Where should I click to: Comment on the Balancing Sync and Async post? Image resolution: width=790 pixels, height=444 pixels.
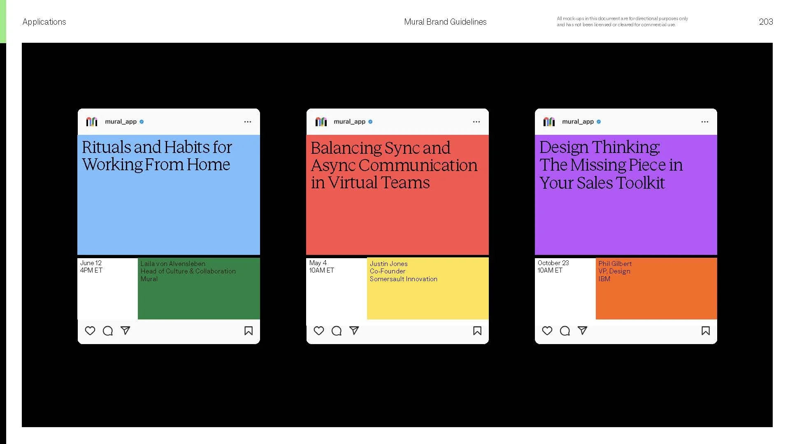click(x=337, y=331)
